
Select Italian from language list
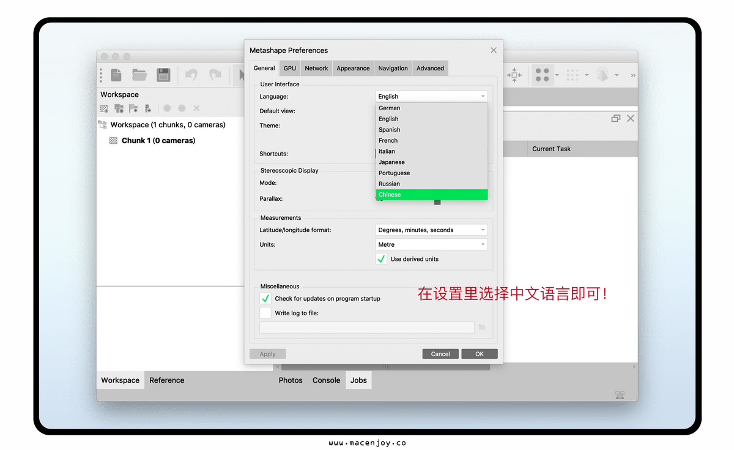point(431,151)
